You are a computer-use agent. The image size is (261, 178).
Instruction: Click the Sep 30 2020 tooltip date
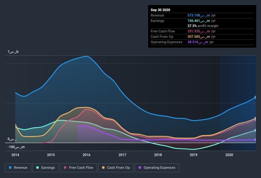click(x=160, y=10)
